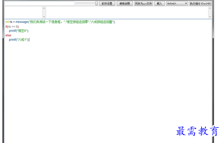Viewport: 222px width, 143px height.
Task: Click inside the upper-left empty list pane
Action: (24, 12)
